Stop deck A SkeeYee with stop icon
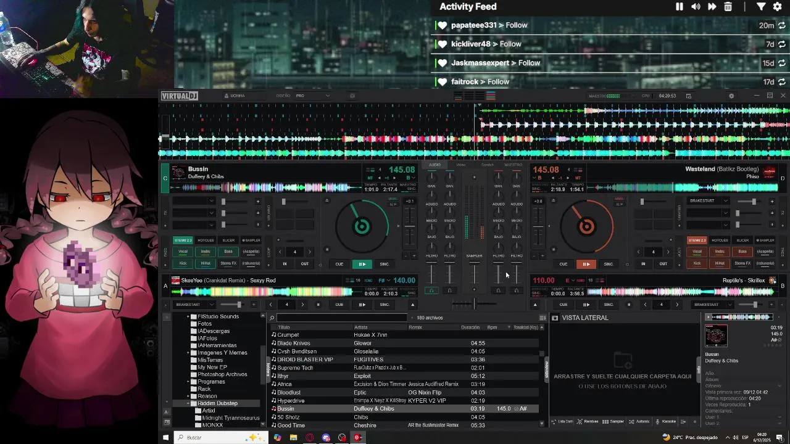The image size is (790, 444). 318,305
